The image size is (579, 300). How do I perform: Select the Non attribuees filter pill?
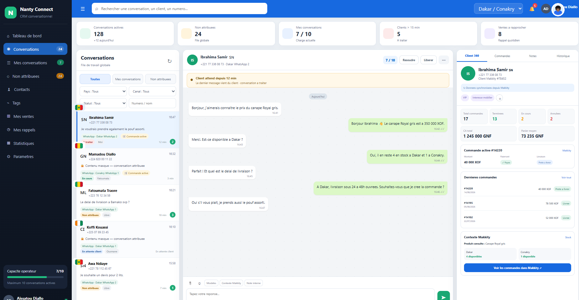click(x=160, y=79)
